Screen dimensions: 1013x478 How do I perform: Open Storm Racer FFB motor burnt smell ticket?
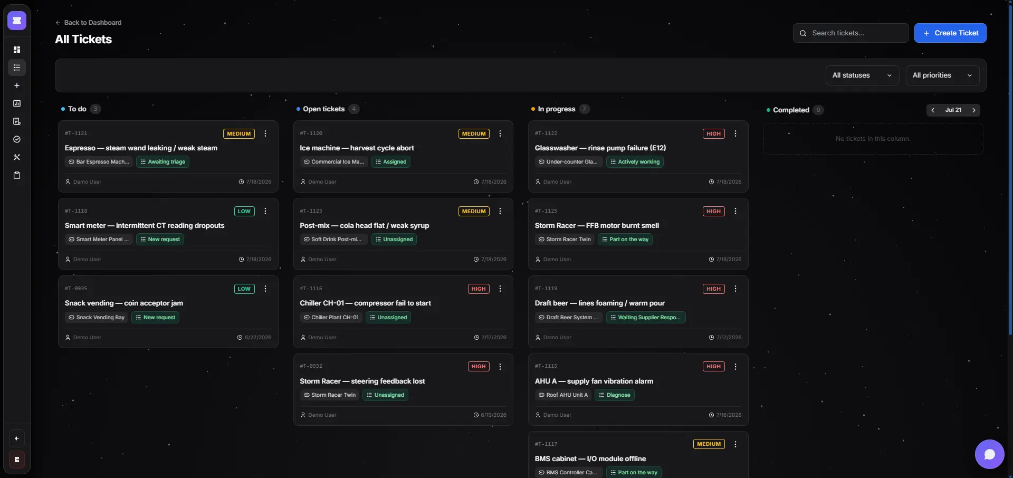point(597,226)
